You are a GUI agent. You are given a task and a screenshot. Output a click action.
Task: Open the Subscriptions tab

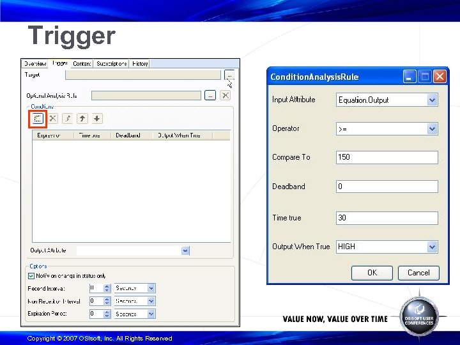pyautogui.click(x=111, y=64)
